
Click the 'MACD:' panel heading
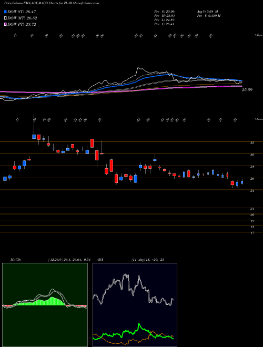click(15, 260)
